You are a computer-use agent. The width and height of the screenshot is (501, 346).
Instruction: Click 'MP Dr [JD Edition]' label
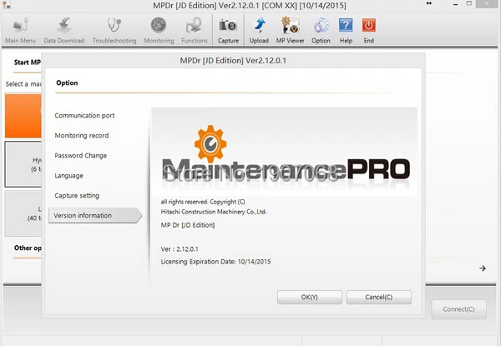188,225
